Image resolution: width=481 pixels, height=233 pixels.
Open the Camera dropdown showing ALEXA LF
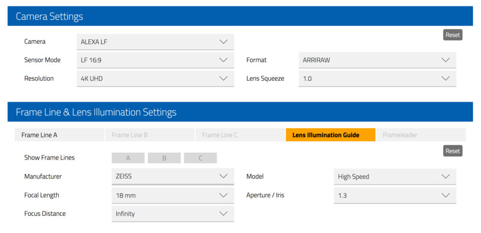[155, 42]
